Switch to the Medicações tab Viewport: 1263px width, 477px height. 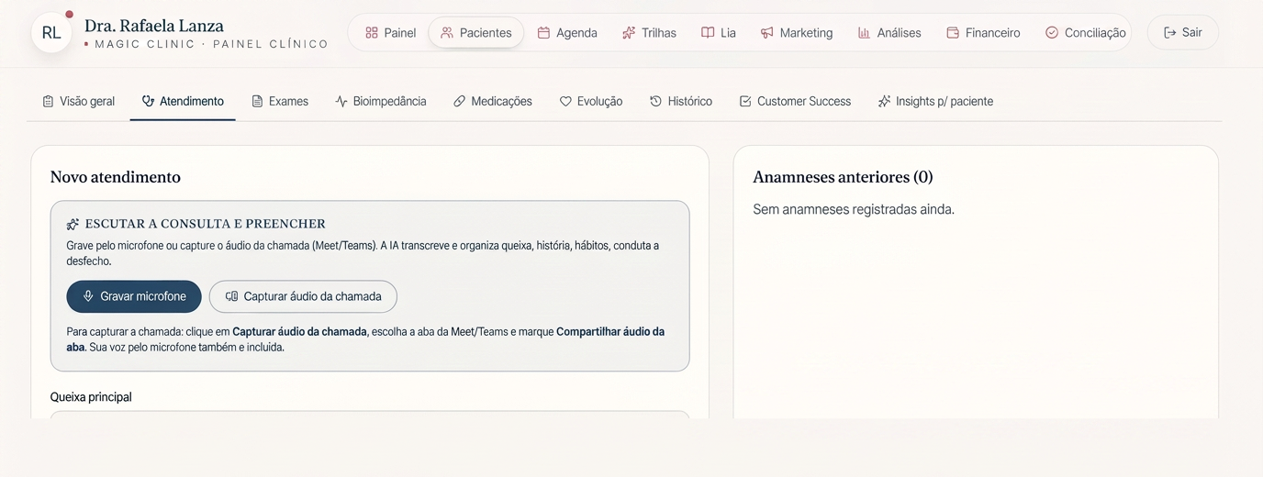click(493, 102)
